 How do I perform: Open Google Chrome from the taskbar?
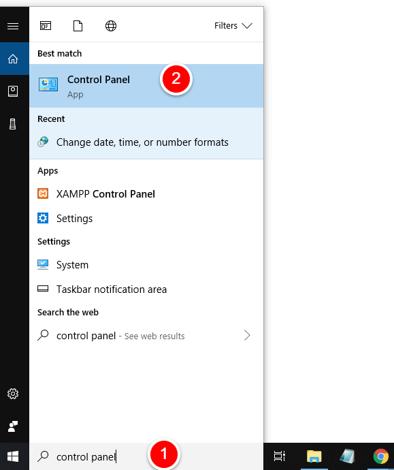click(380, 456)
